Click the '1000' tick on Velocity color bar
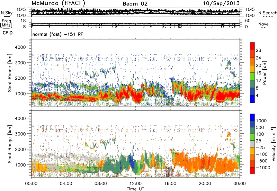The image size is (277, 191). pos(261,121)
